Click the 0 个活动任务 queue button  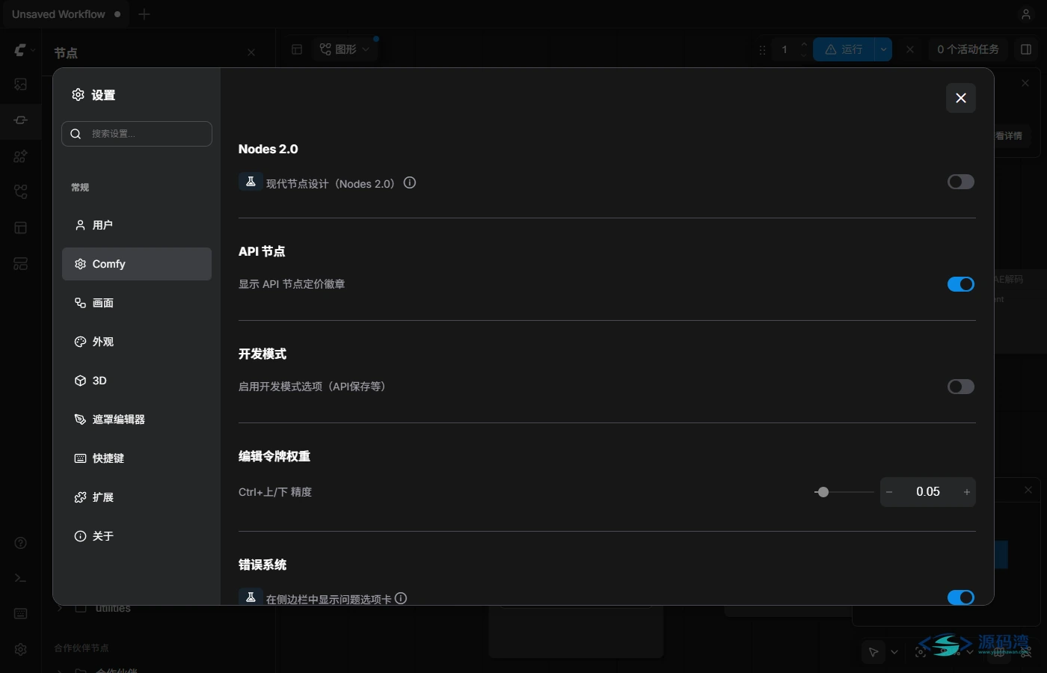[968, 49]
